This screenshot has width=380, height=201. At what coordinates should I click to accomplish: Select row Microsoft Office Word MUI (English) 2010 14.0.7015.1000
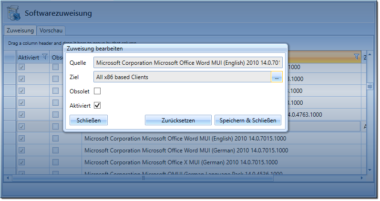185,139
